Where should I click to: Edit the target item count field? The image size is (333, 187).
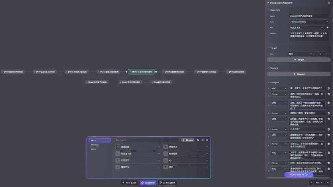coord(320,54)
